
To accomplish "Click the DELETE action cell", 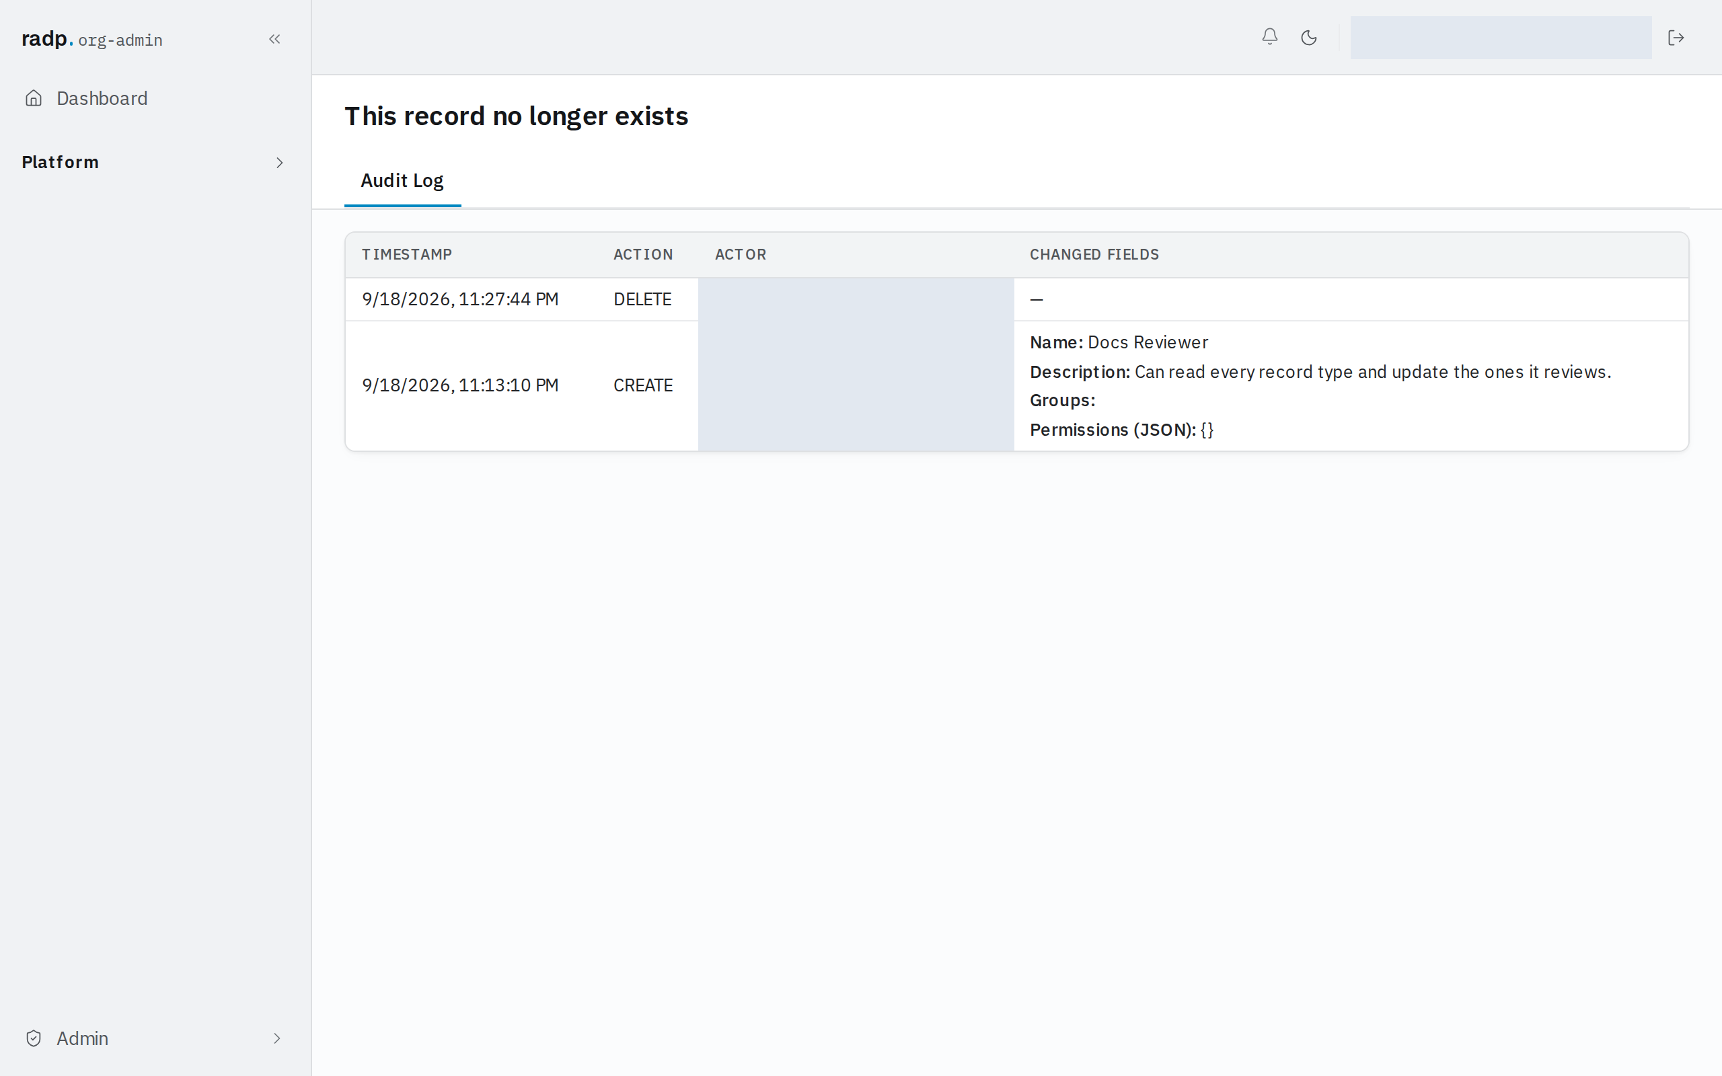I will pyautogui.click(x=642, y=300).
